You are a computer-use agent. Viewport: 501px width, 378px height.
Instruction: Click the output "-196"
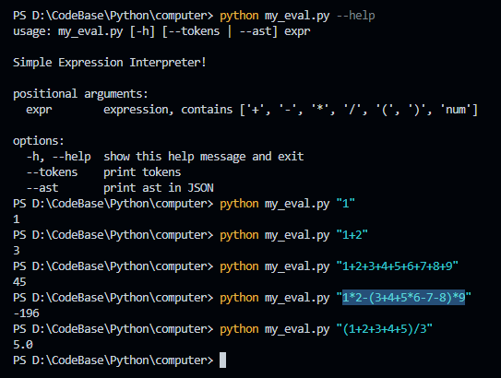(x=26, y=313)
